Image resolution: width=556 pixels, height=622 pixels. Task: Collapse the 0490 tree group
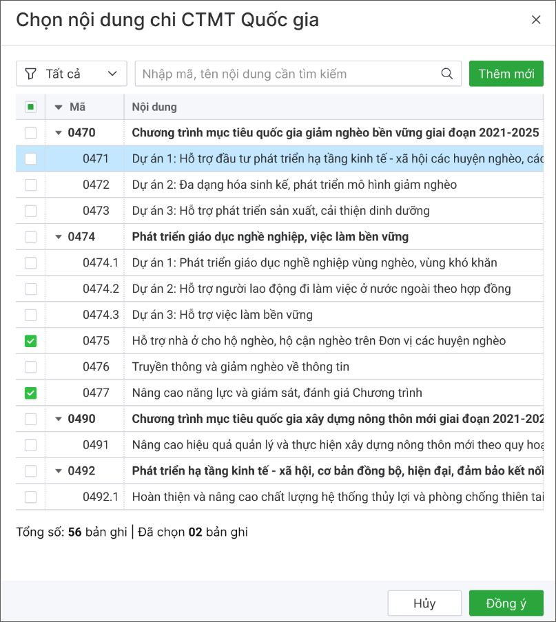(x=59, y=419)
